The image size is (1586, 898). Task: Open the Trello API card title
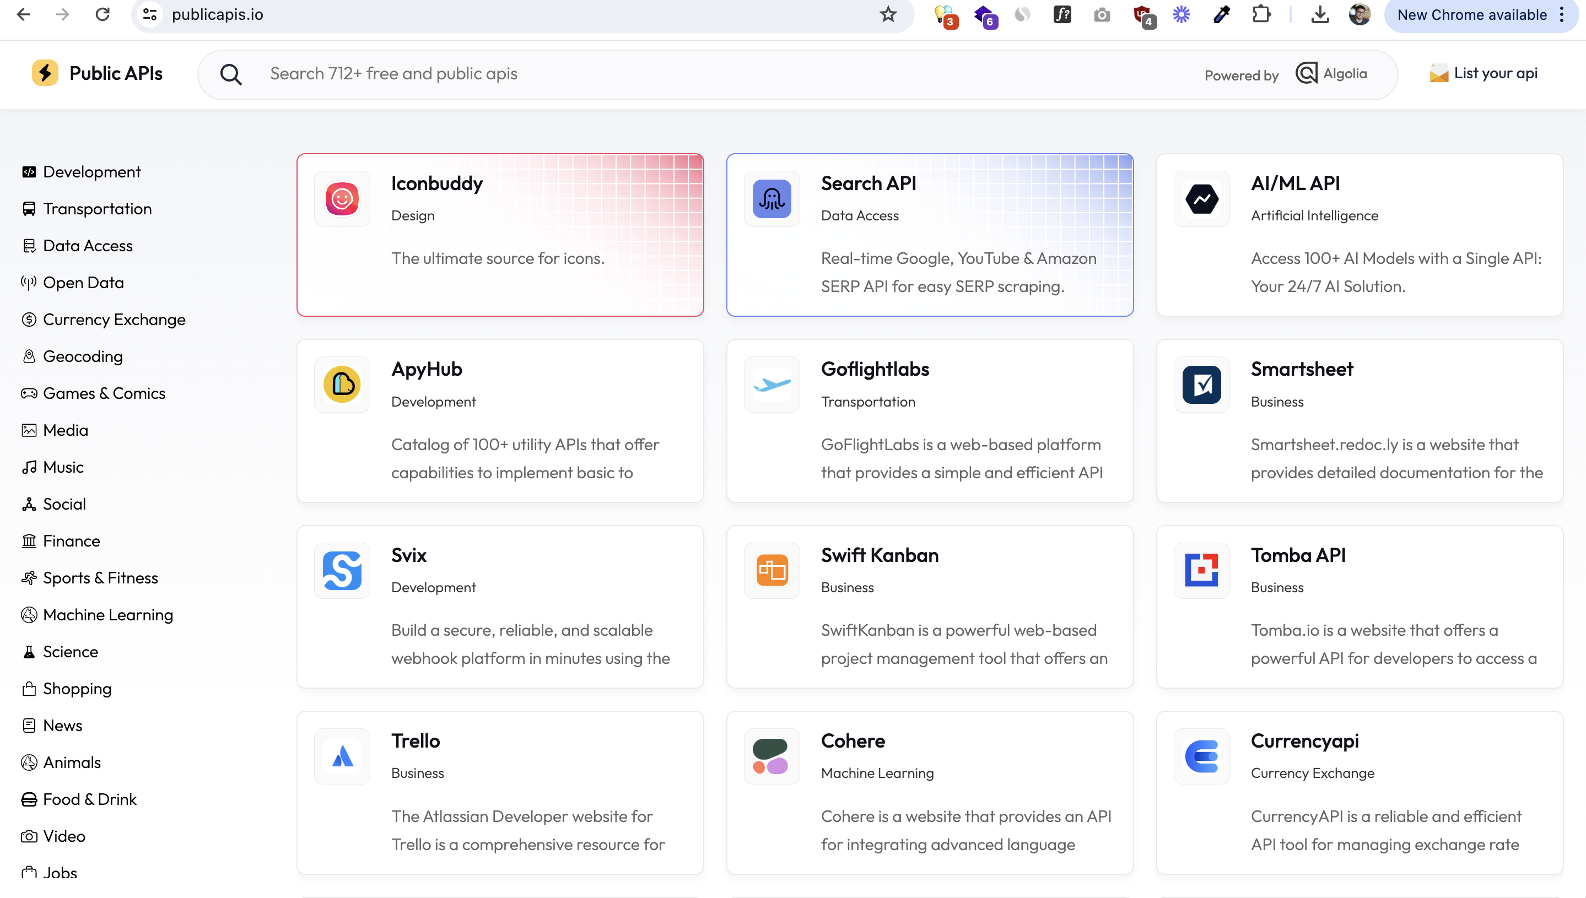(415, 741)
